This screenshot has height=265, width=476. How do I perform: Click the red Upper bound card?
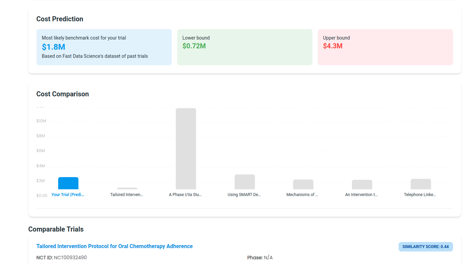[x=385, y=47]
